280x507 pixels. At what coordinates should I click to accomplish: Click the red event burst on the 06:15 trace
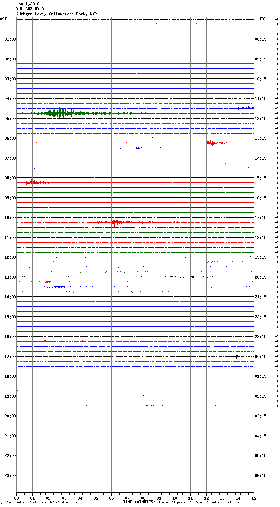pyautogui.click(x=212, y=143)
